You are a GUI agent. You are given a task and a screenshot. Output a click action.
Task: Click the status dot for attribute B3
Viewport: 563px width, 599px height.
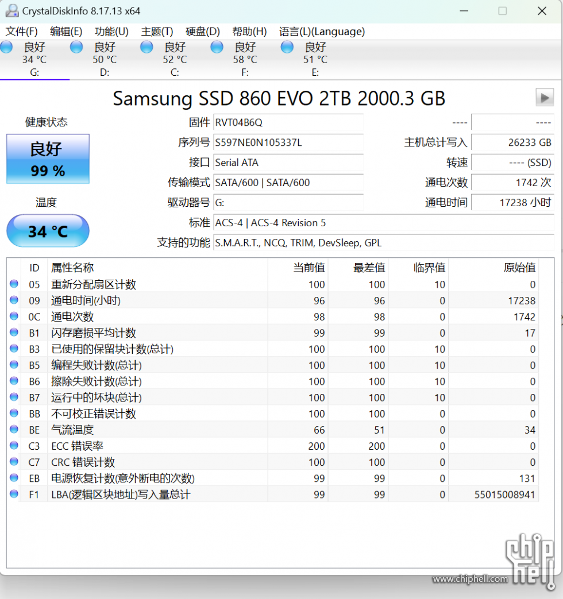[14, 349]
